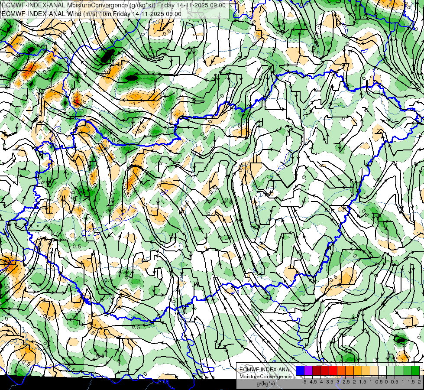424x390 pixels.
Task: Click the MoistureConvergence label in the legend box
Action: click(x=265, y=377)
